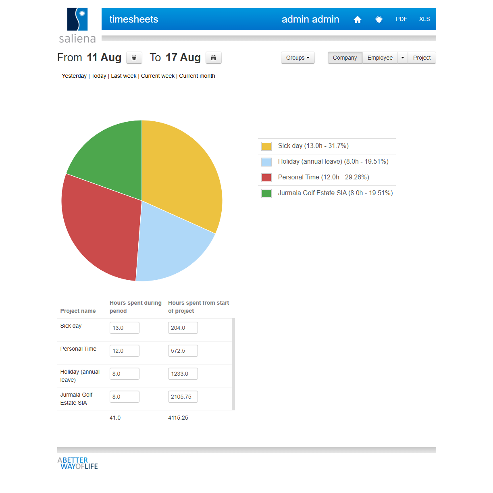
Task: Switch to the Current week filter
Action: (x=157, y=76)
